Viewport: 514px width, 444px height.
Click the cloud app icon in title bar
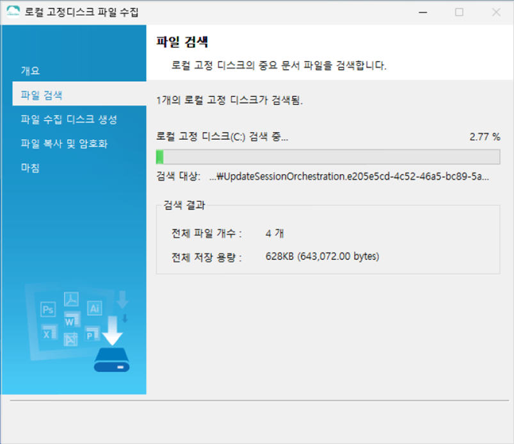pyautogui.click(x=13, y=12)
